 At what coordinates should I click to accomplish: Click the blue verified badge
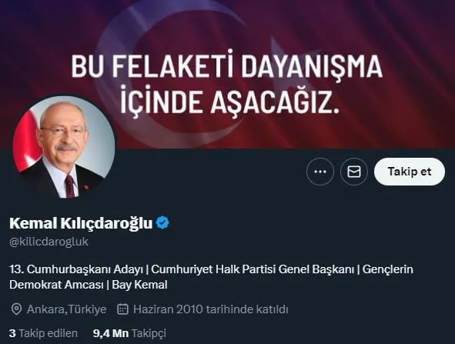(162, 222)
